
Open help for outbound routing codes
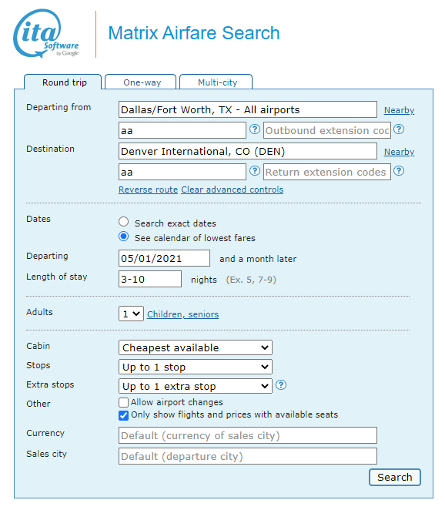coord(255,129)
